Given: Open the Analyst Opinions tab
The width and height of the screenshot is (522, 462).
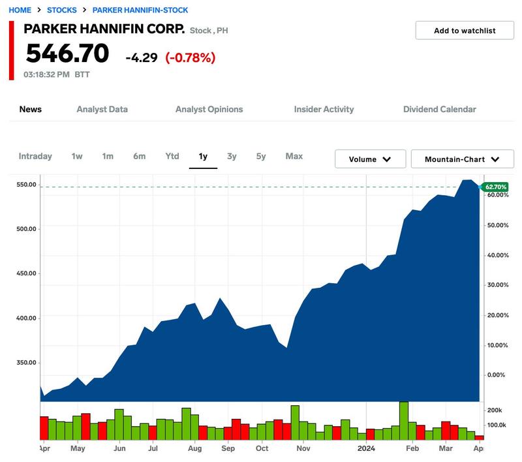Looking at the screenshot, I should click(209, 109).
